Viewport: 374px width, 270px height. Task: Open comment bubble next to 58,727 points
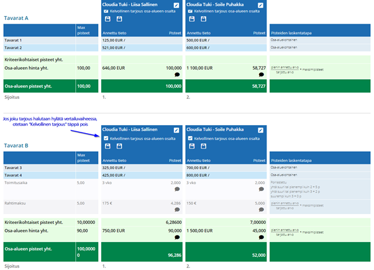262,75
